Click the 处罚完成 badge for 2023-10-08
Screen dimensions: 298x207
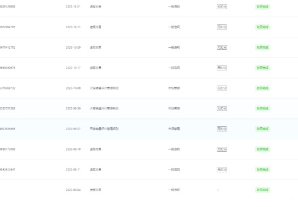262,88
